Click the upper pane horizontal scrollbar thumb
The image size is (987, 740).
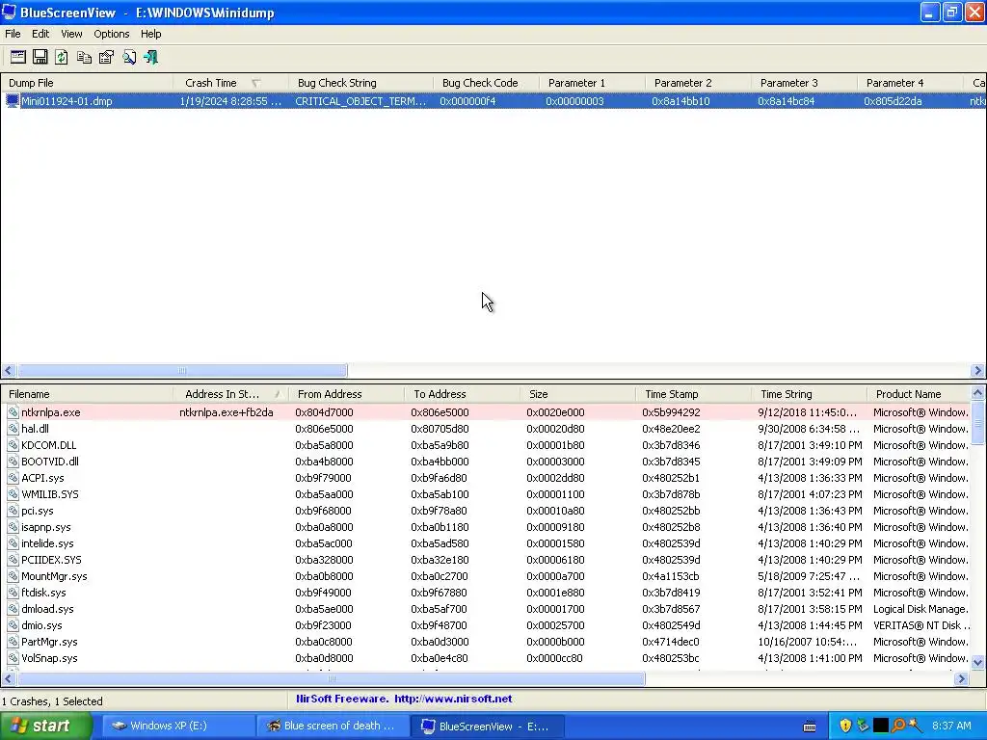pos(182,370)
